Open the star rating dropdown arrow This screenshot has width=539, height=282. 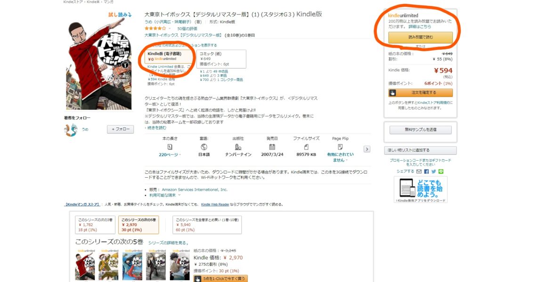pyautogui.click(x=170, y=29)
